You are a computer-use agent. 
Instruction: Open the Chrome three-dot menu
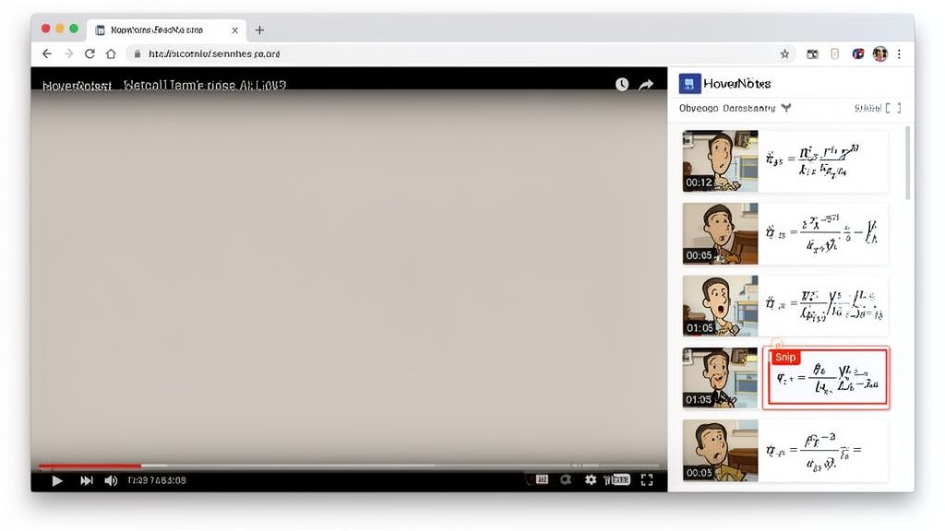click(899, 54)
